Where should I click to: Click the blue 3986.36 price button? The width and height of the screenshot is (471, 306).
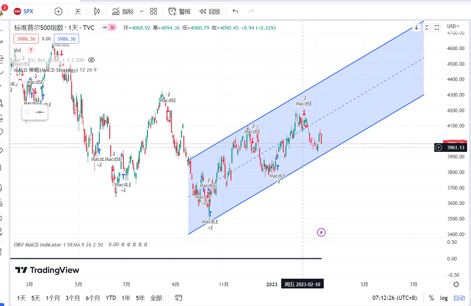[x=66, y=39]
